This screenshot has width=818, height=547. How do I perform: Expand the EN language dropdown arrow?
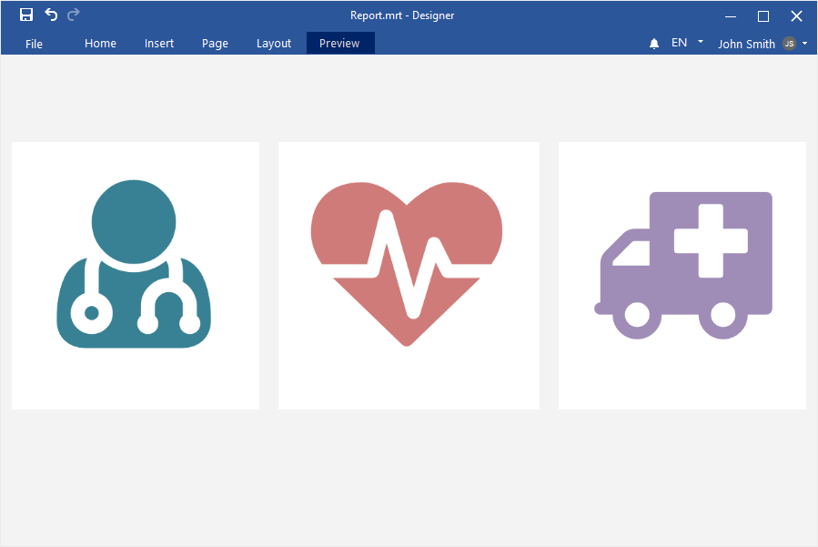[x=701, y=42]
